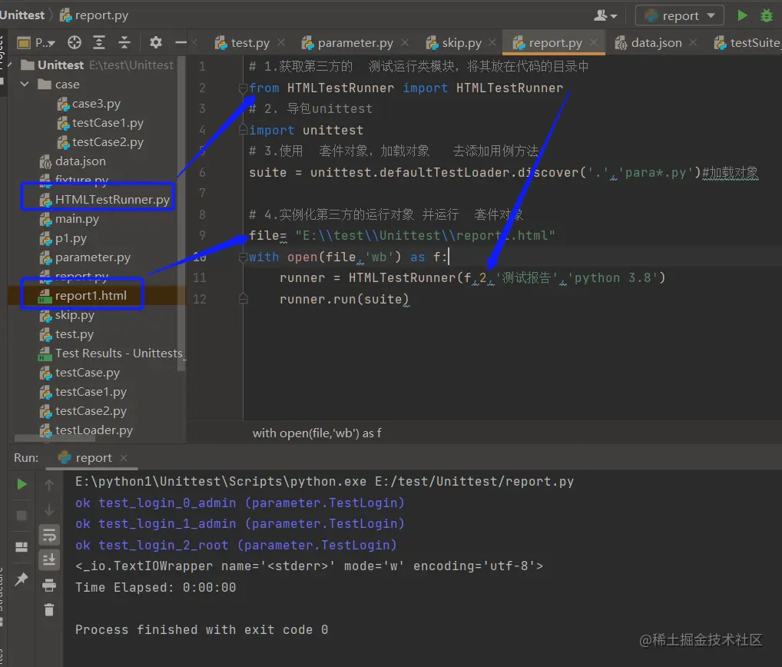The height and width of the screenshot is (667, 782).
Task: Start debugging with the green bug icon
Action: (x=766, y=15)
